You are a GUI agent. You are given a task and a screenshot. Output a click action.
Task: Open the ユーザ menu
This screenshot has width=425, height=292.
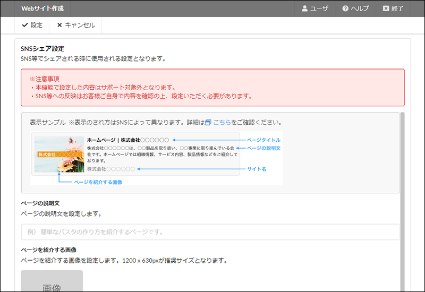pos(315,8)
